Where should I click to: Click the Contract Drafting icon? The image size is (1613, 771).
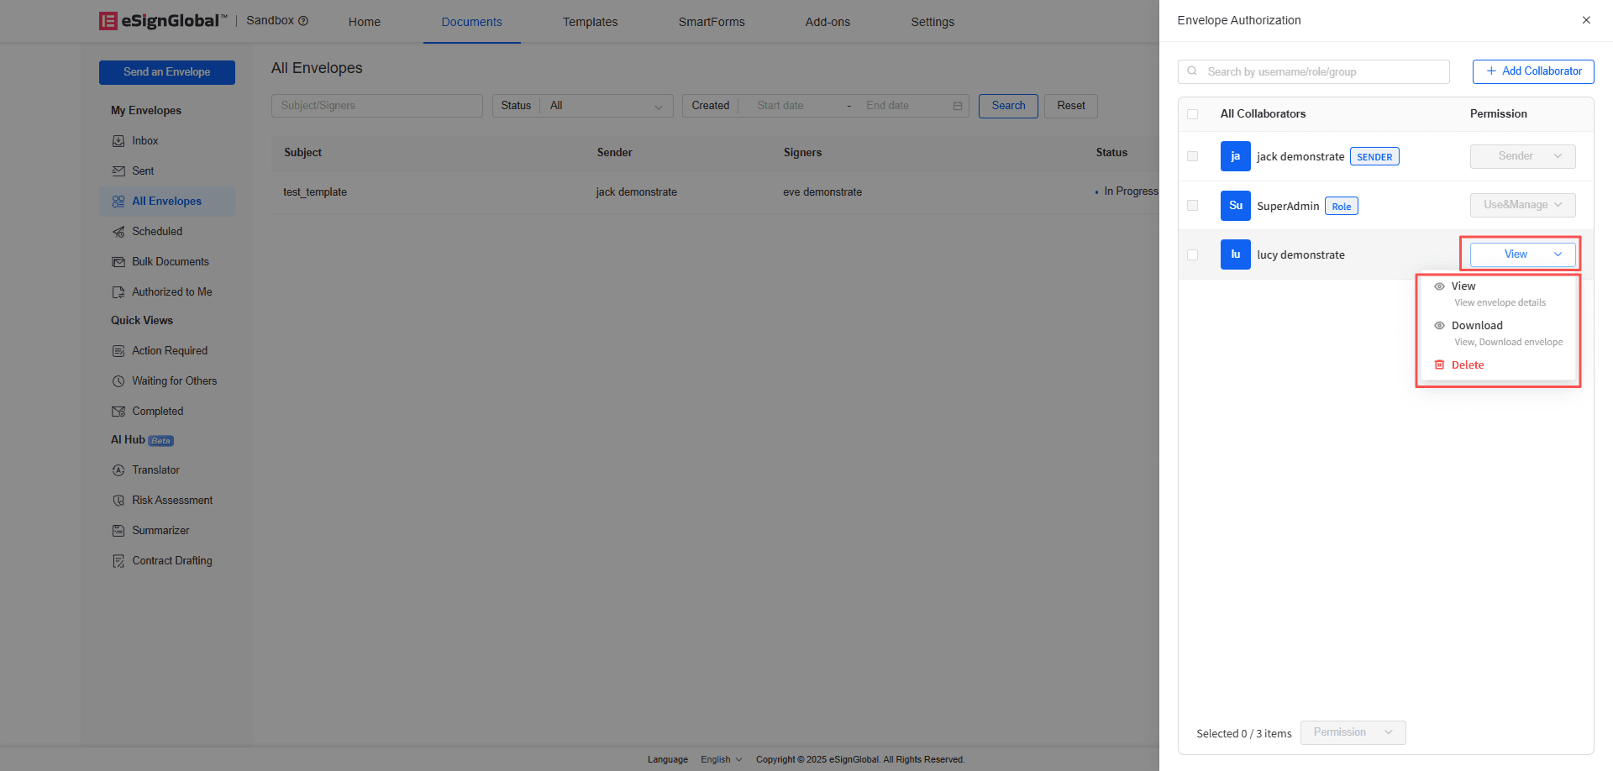click(118, 561)
